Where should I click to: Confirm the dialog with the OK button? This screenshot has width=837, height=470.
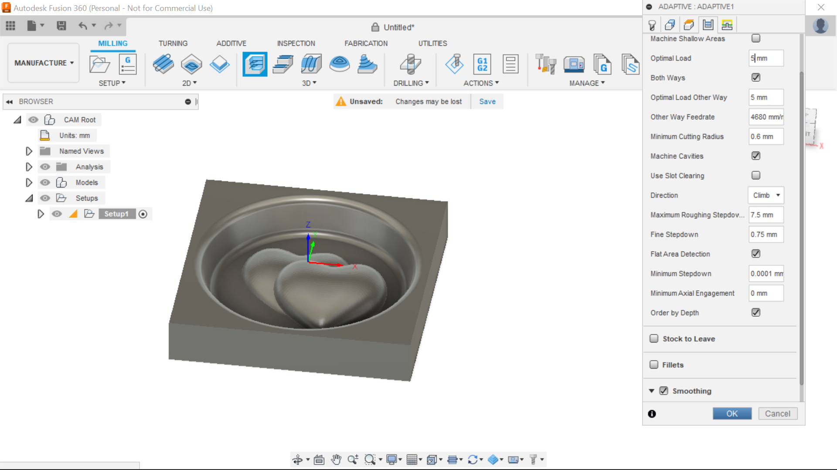point(732,413)
